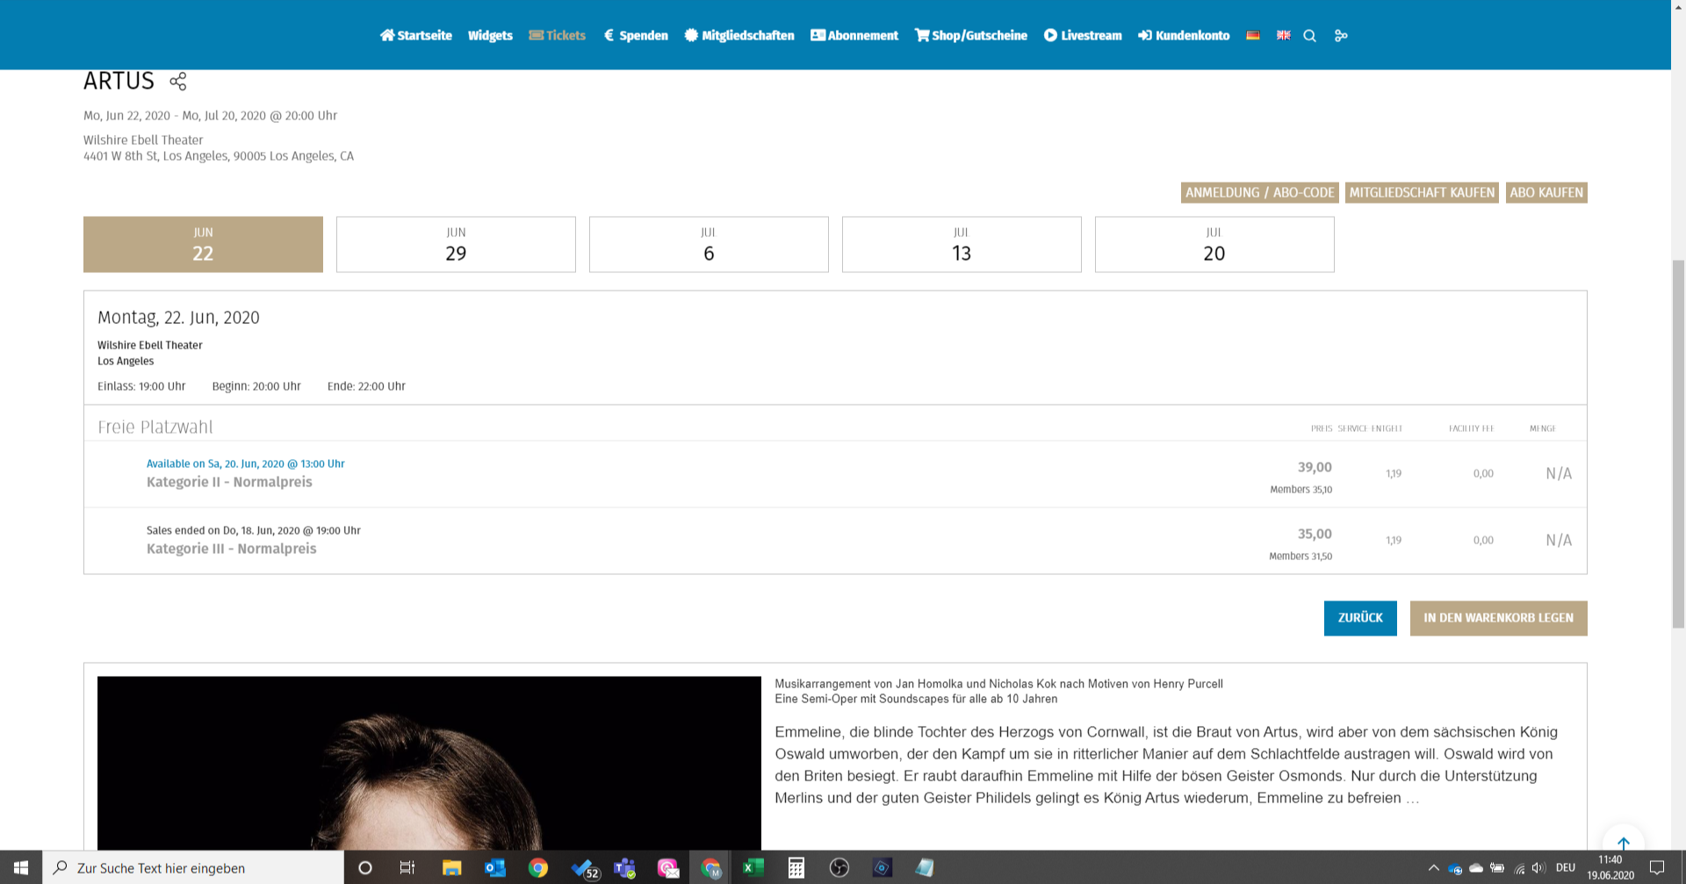Image resolution: width=1686 pixels, height=884 pixels.
Task: Open the Livestream menu item
Action: pyautogui.click(x=1083, y=36)
